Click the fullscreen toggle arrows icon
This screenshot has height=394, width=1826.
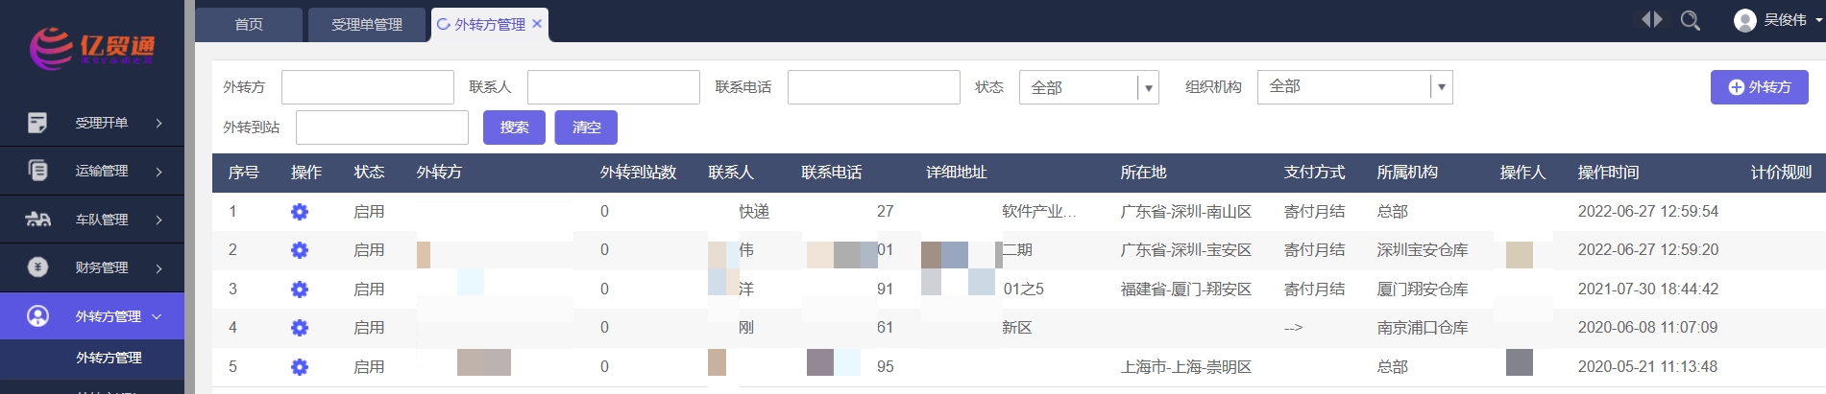click(1651, 20)
